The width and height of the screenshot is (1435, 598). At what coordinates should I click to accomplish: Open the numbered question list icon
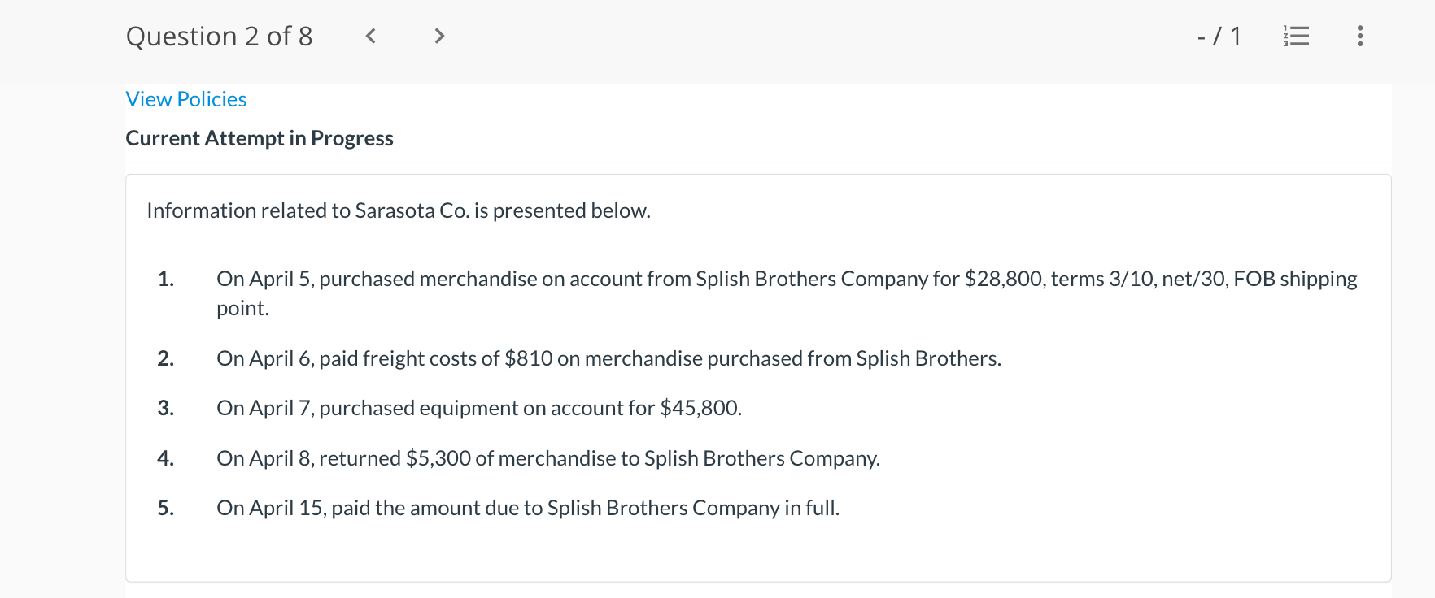pos(1296,36)
